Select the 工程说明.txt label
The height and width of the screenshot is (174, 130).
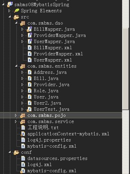click(43, 128)
